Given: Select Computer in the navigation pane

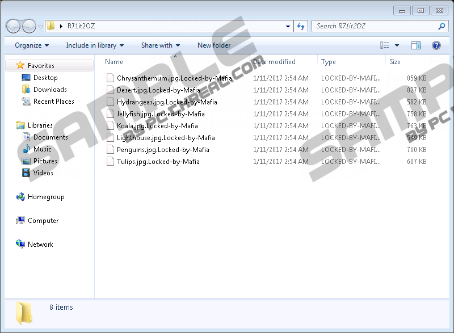Looking at the screenshot, I should [43, 221].
